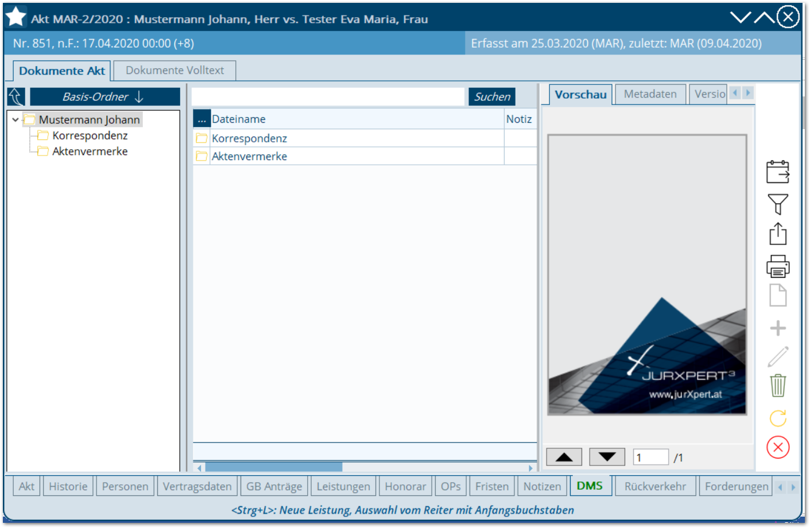The image size is (810, 528).
Task: Click the preview page number field
Action: pos(651,457)
